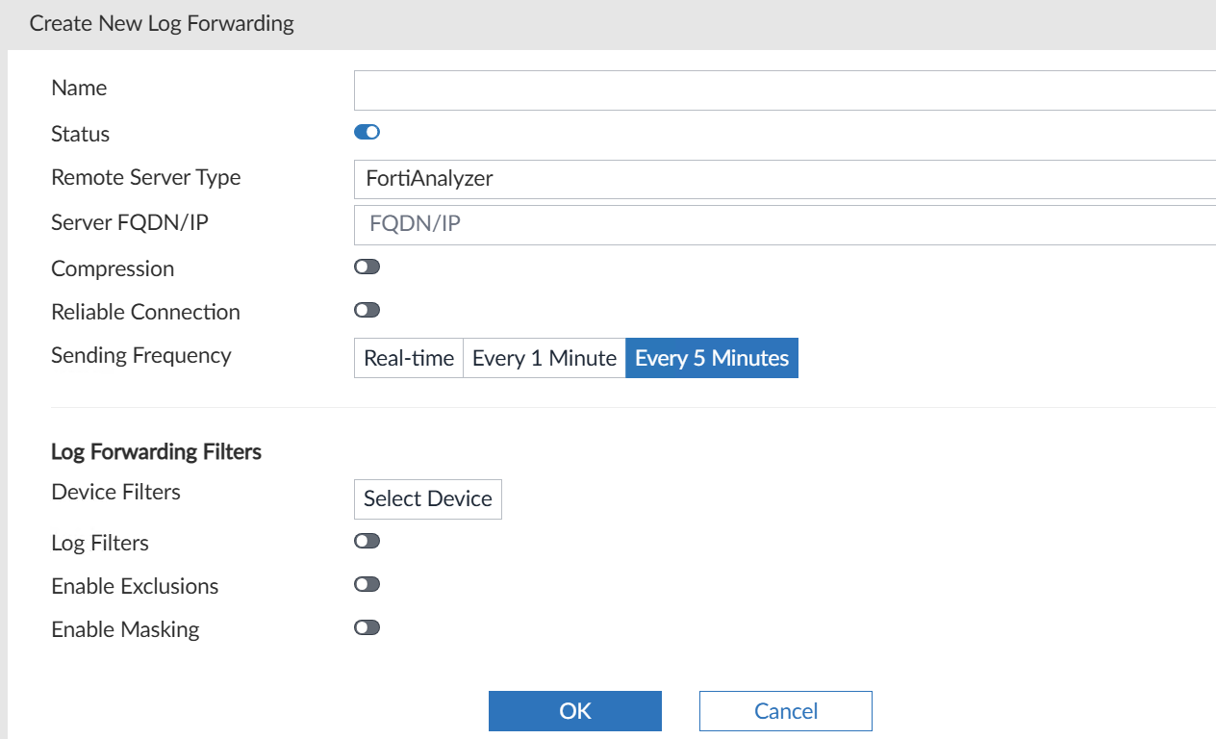Enable the Compression toggle
This screenshot has width=1216, height=739.
coord(367,267)
